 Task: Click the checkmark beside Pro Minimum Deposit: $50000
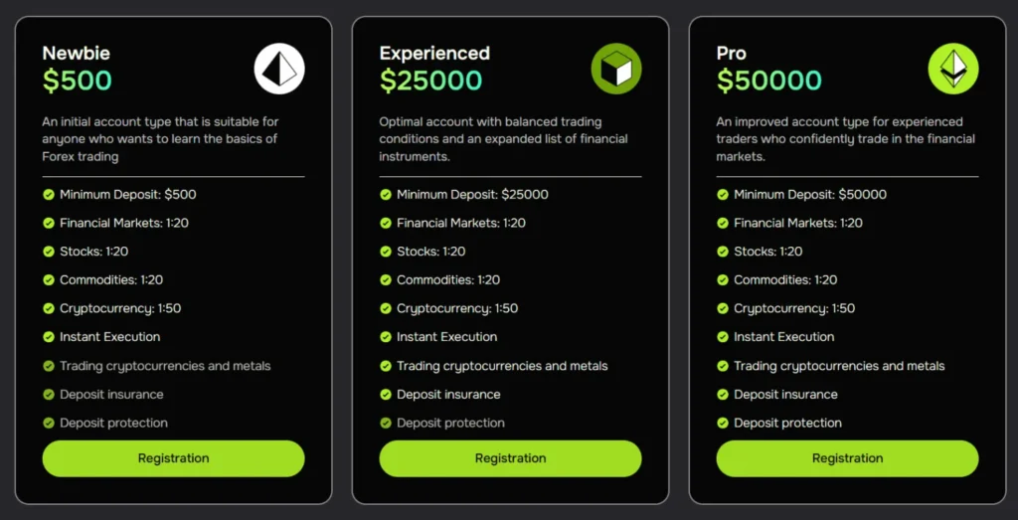coord(723,195)
